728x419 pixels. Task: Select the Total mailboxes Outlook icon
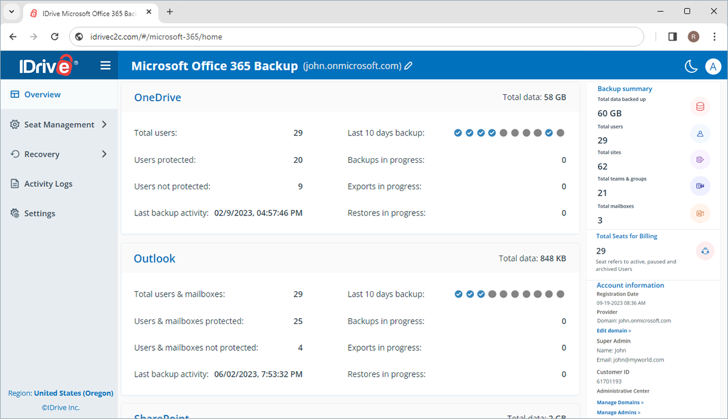pos(699,213)
